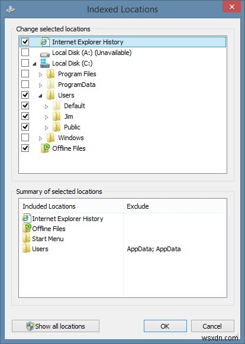Image resolution: width=245 pixels, height=344 pixels.
Task: Enable indexing for Program Files checkbox
Action: (25, 74)
